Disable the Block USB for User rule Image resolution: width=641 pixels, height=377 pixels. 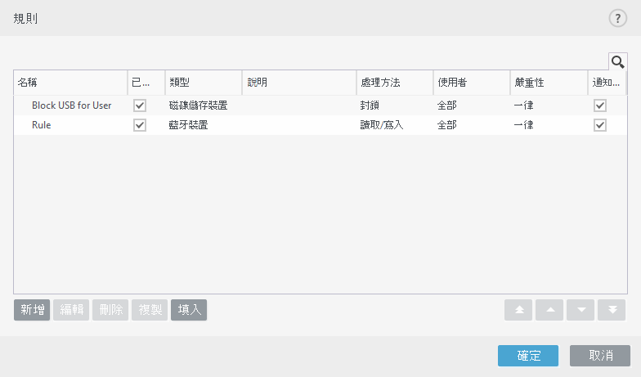140,105
